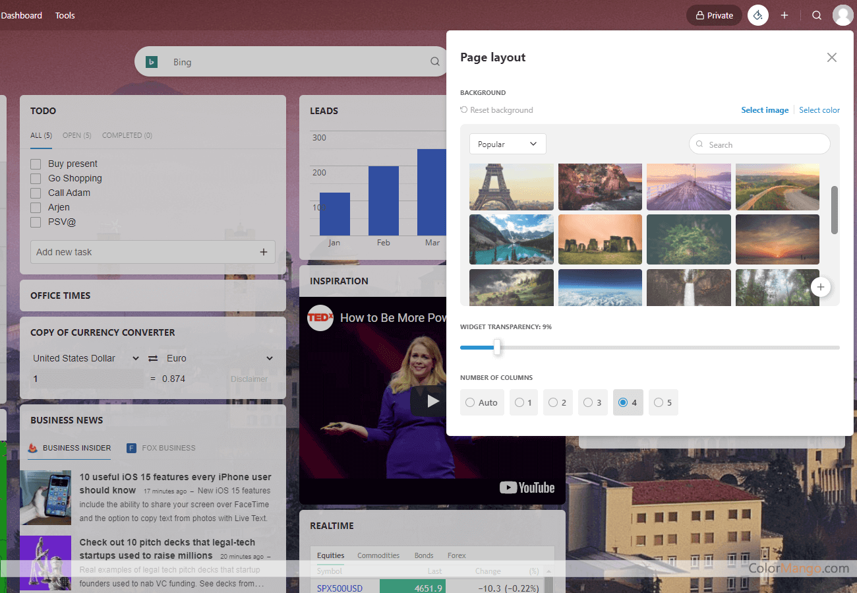This screenshot has width=857, height=593.
Task: Click the widget transparency slider handle
Action: (497, 347)
